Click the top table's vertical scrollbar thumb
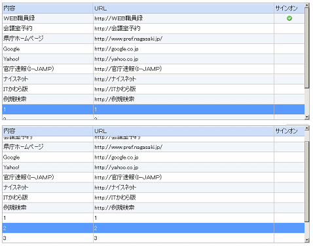The image size is (313, 246). (307, 48)
